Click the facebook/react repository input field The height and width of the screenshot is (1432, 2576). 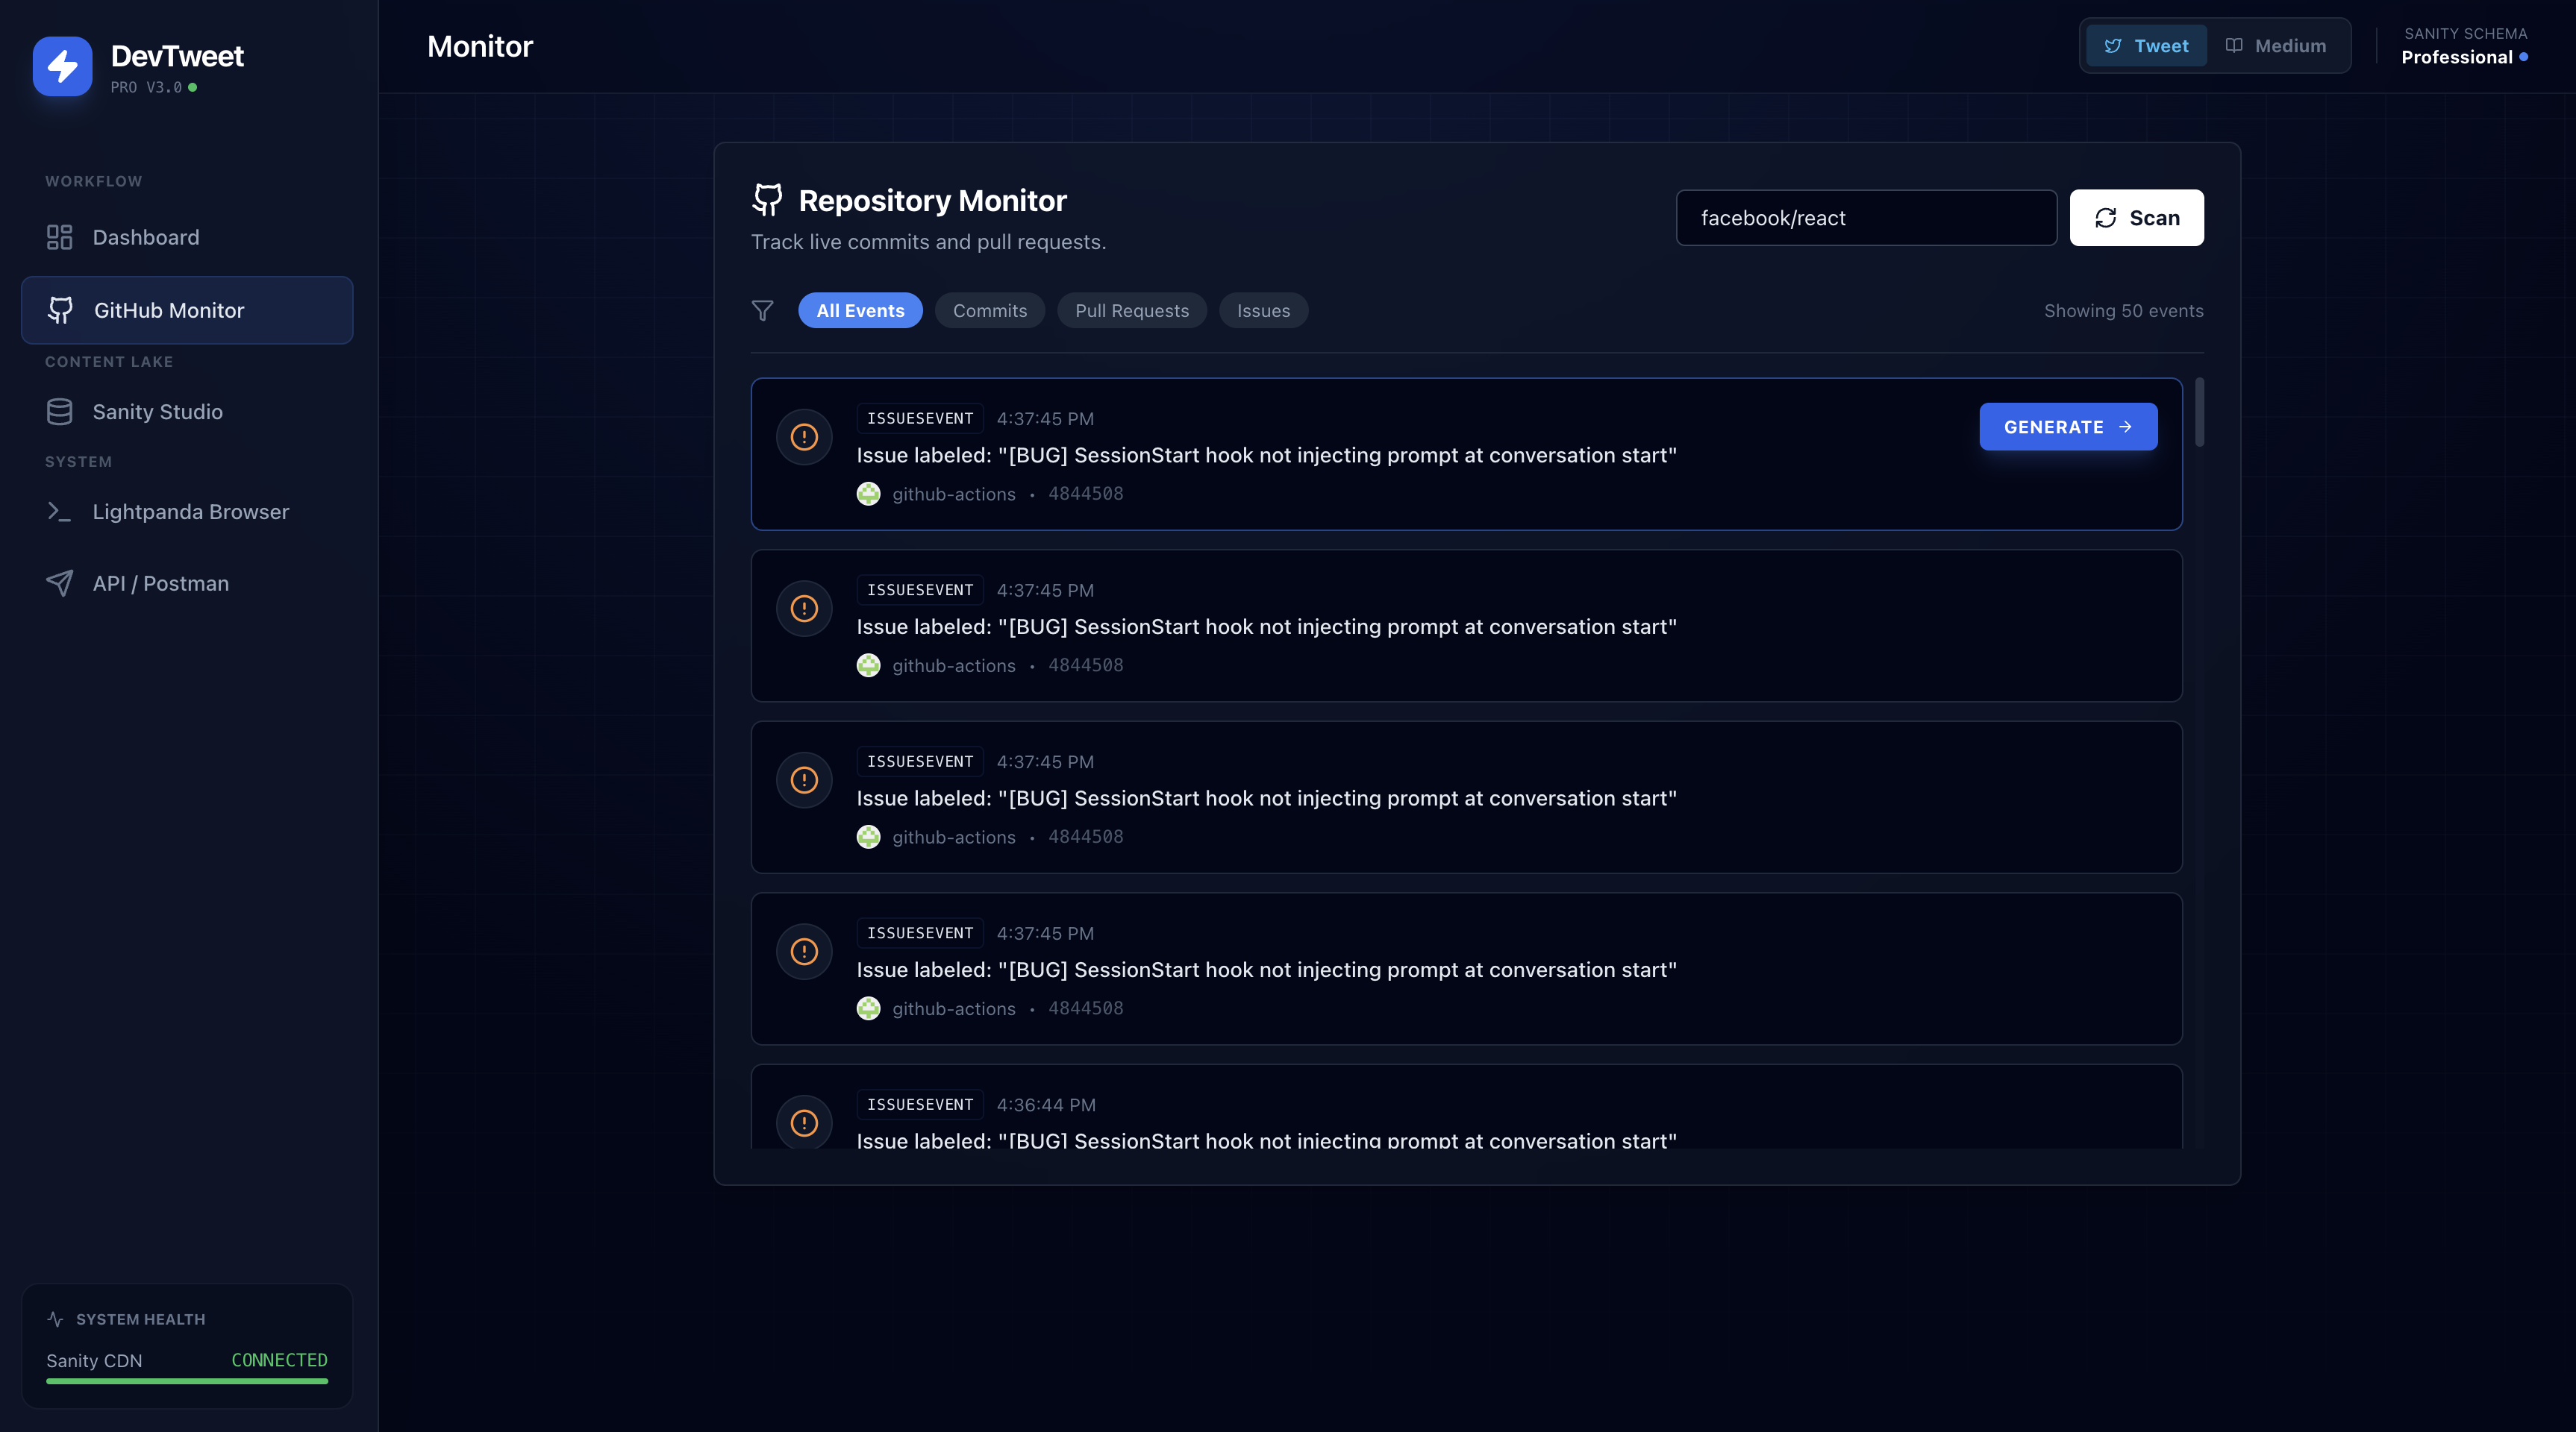(1865, 218)
